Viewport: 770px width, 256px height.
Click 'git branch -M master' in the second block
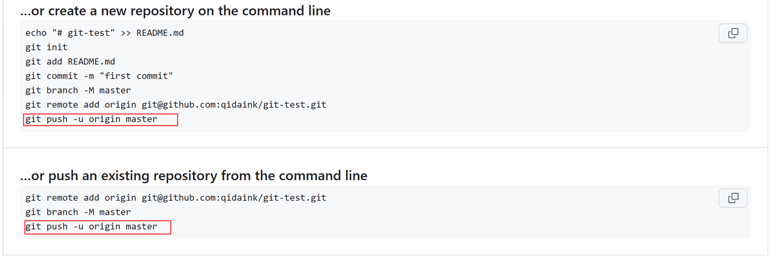tap(78, 212)
